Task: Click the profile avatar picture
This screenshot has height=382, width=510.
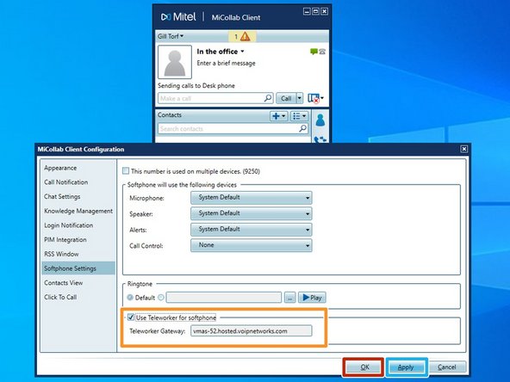Action: point(175,62)
